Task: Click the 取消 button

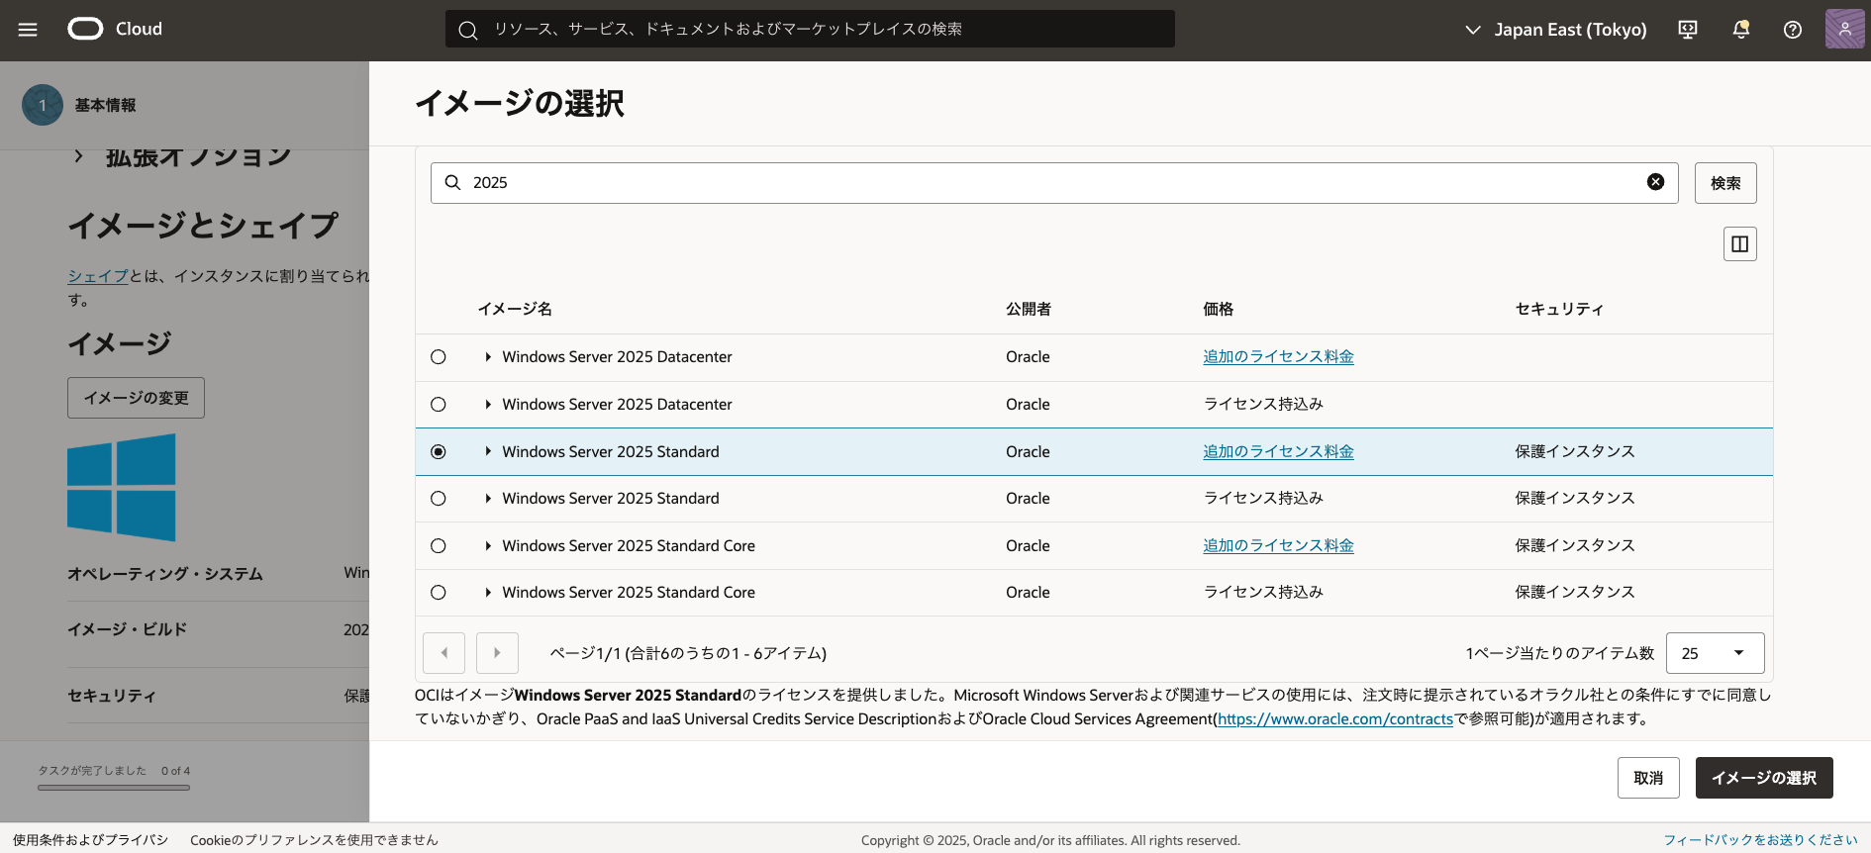Action: [x=1648, y=778]
